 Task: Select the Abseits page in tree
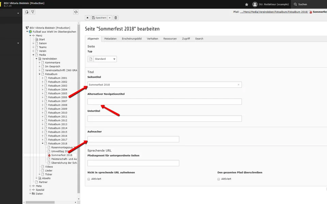coord(46,178)
